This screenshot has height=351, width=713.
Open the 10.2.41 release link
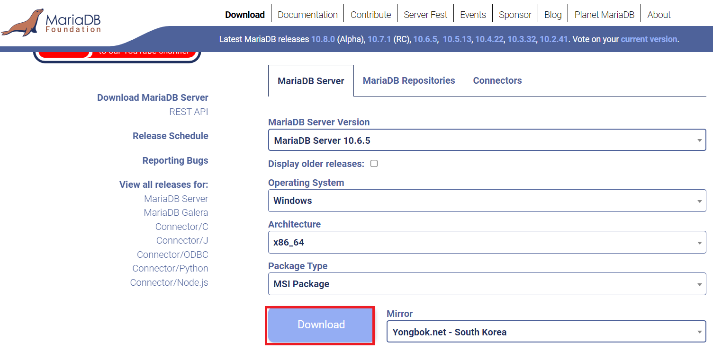click(554, 39)
